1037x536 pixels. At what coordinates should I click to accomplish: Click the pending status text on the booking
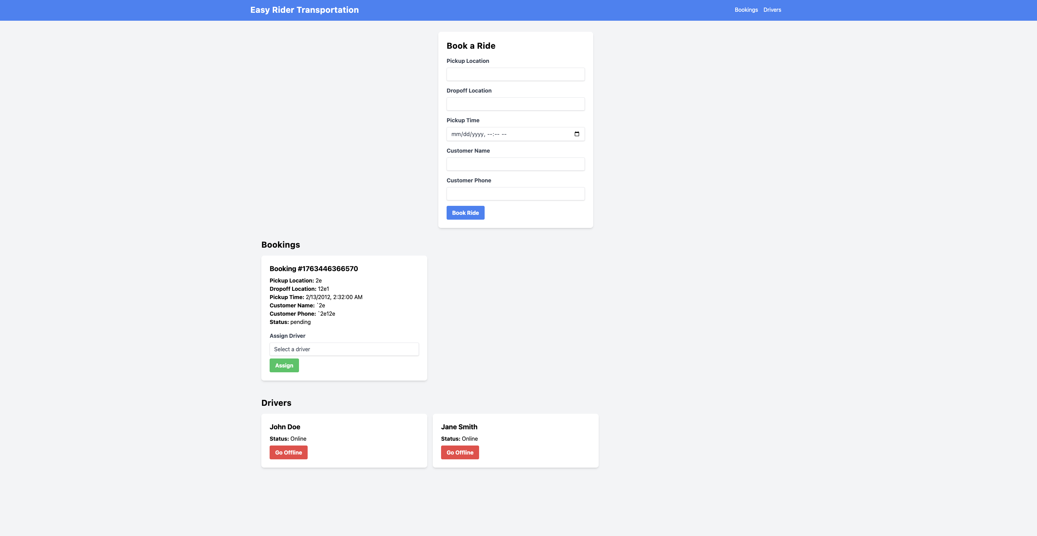tap(300, 322)
